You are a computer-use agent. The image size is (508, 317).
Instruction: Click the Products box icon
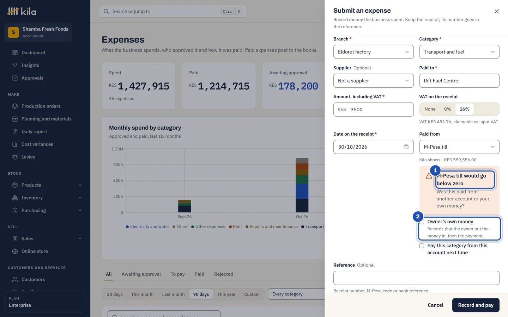pos(15,185)
